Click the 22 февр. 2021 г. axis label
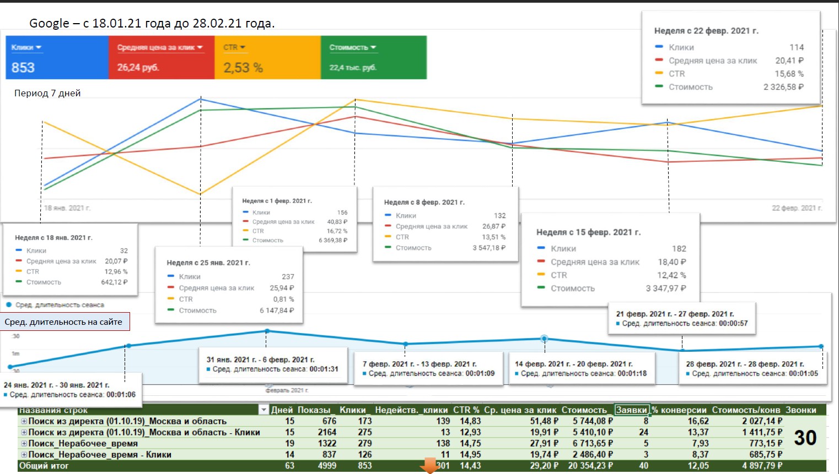Image resolution: width=839 pixels, height=474 pixels. tap(797, 208)
